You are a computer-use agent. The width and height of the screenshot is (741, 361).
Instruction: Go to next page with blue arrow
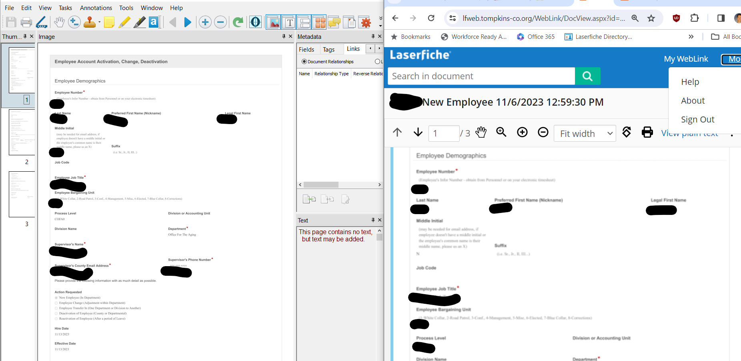tap(187, 22)
